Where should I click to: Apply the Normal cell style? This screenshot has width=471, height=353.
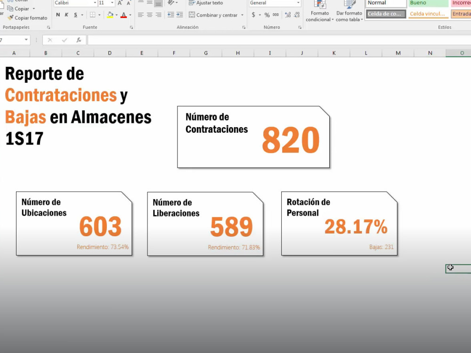click(x=386, y=3)
